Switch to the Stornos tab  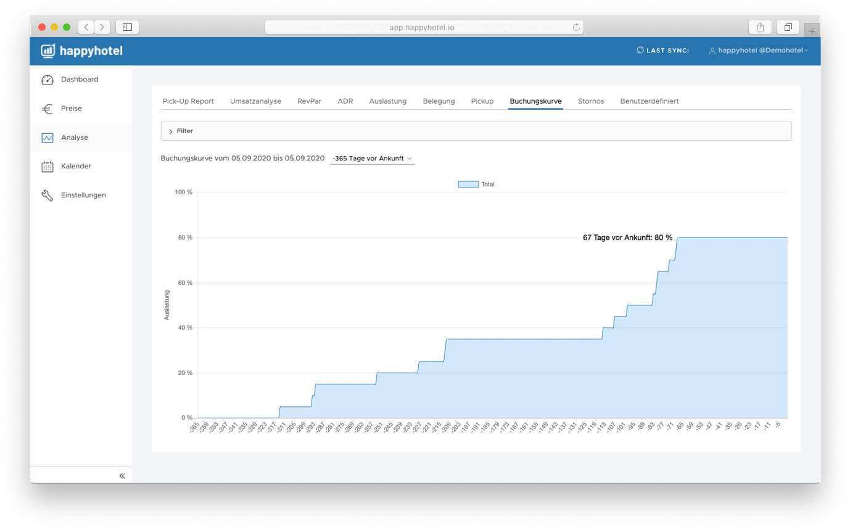pyautogui.click(x=590, y=101)
